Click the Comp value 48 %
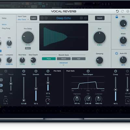The width and height of the screenshot is (130, 130). [115, 104]
